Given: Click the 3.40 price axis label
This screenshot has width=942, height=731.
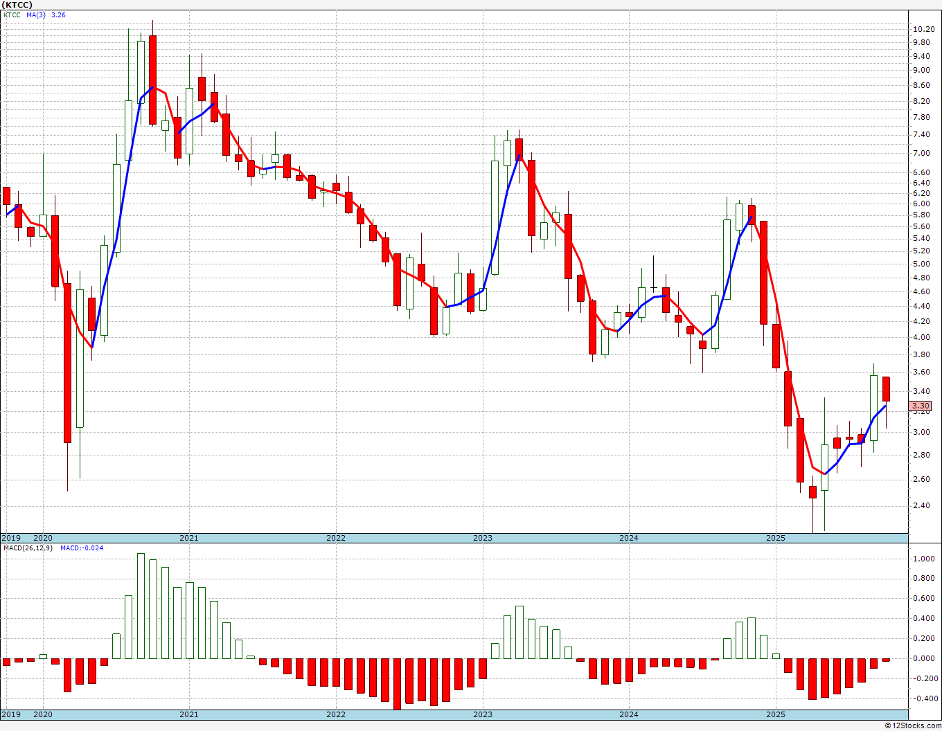Looking at the screenshot, I should pos(921,391).
